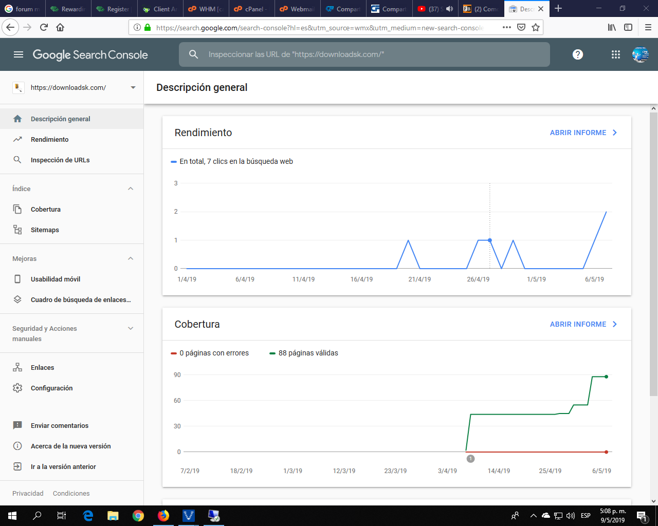Click ABRIR INFORME for Rendimiento
Viewport: 658px width, 526px height.
coord(583,133)
